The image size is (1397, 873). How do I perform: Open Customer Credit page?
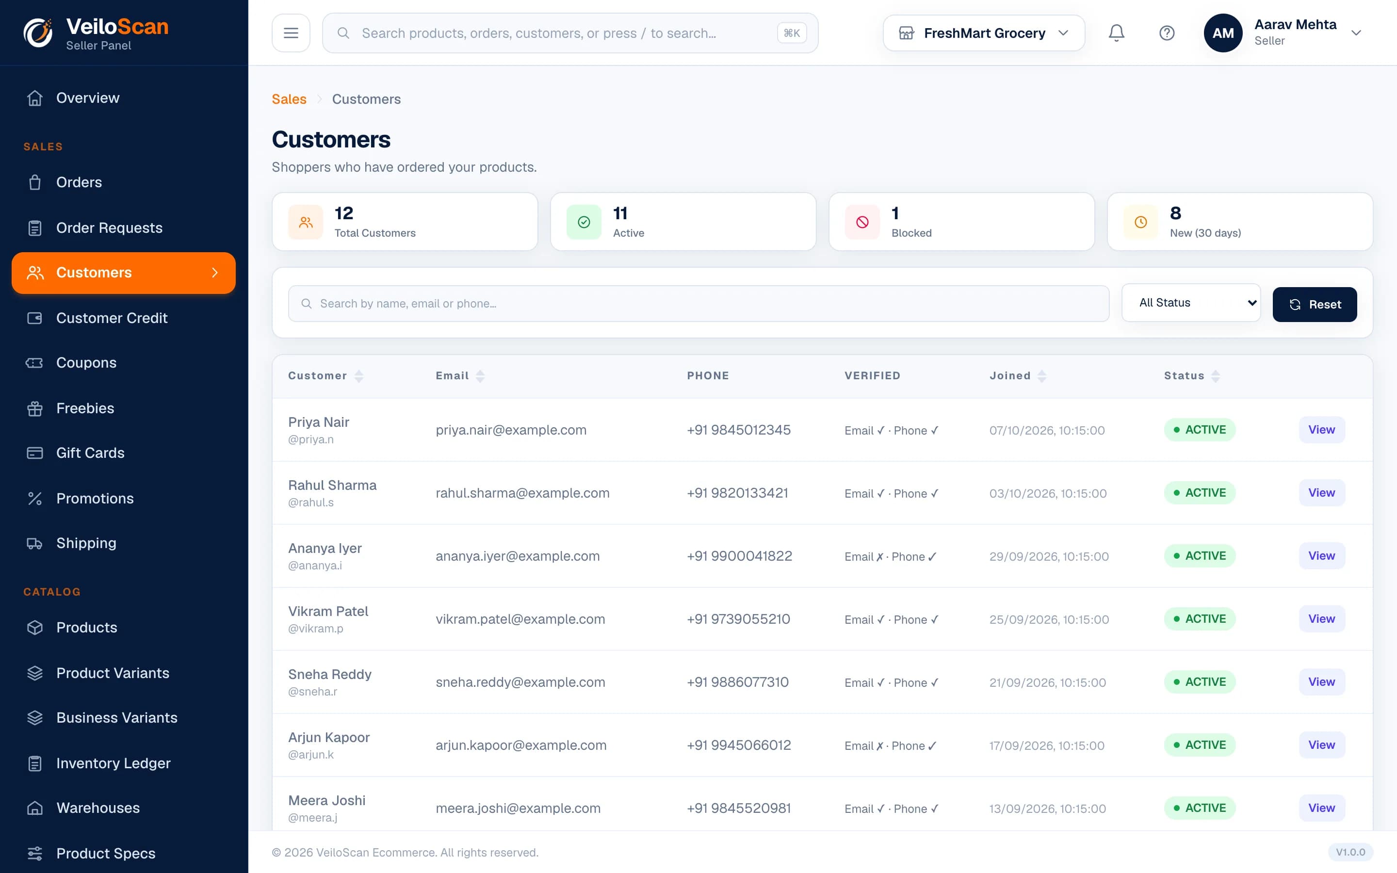(124, 318)
